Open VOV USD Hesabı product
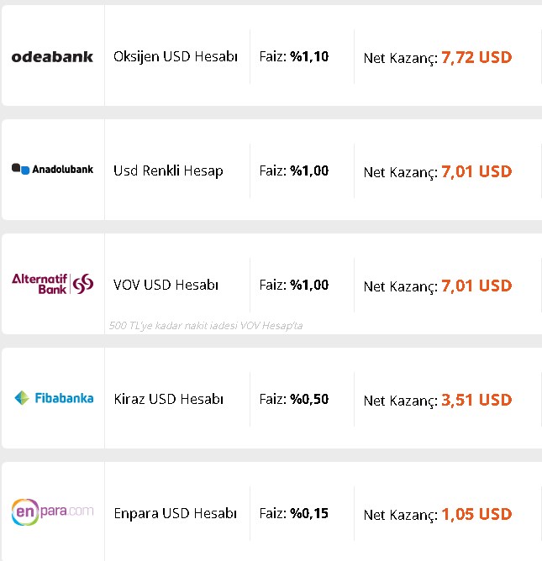 pos(166,285)
